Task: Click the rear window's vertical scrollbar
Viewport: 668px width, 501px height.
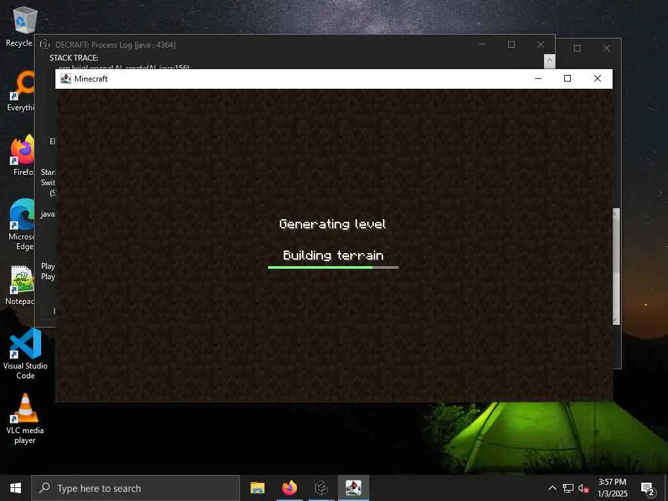Action: coord(616,267)
